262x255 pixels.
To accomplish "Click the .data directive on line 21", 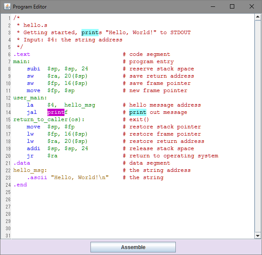I will click(21, 163).
